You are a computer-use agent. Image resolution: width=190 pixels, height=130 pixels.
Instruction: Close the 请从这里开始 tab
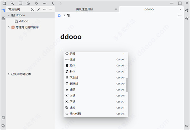(x=116, y=9)
